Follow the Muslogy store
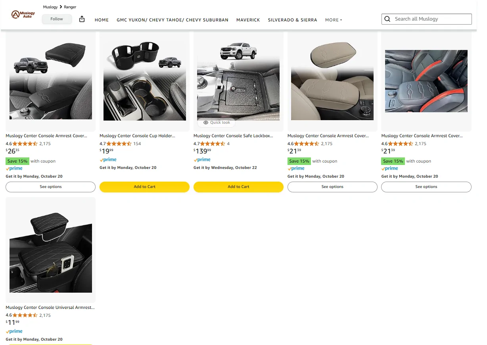Viewport: 487px width, 345px height. [57, 19]
